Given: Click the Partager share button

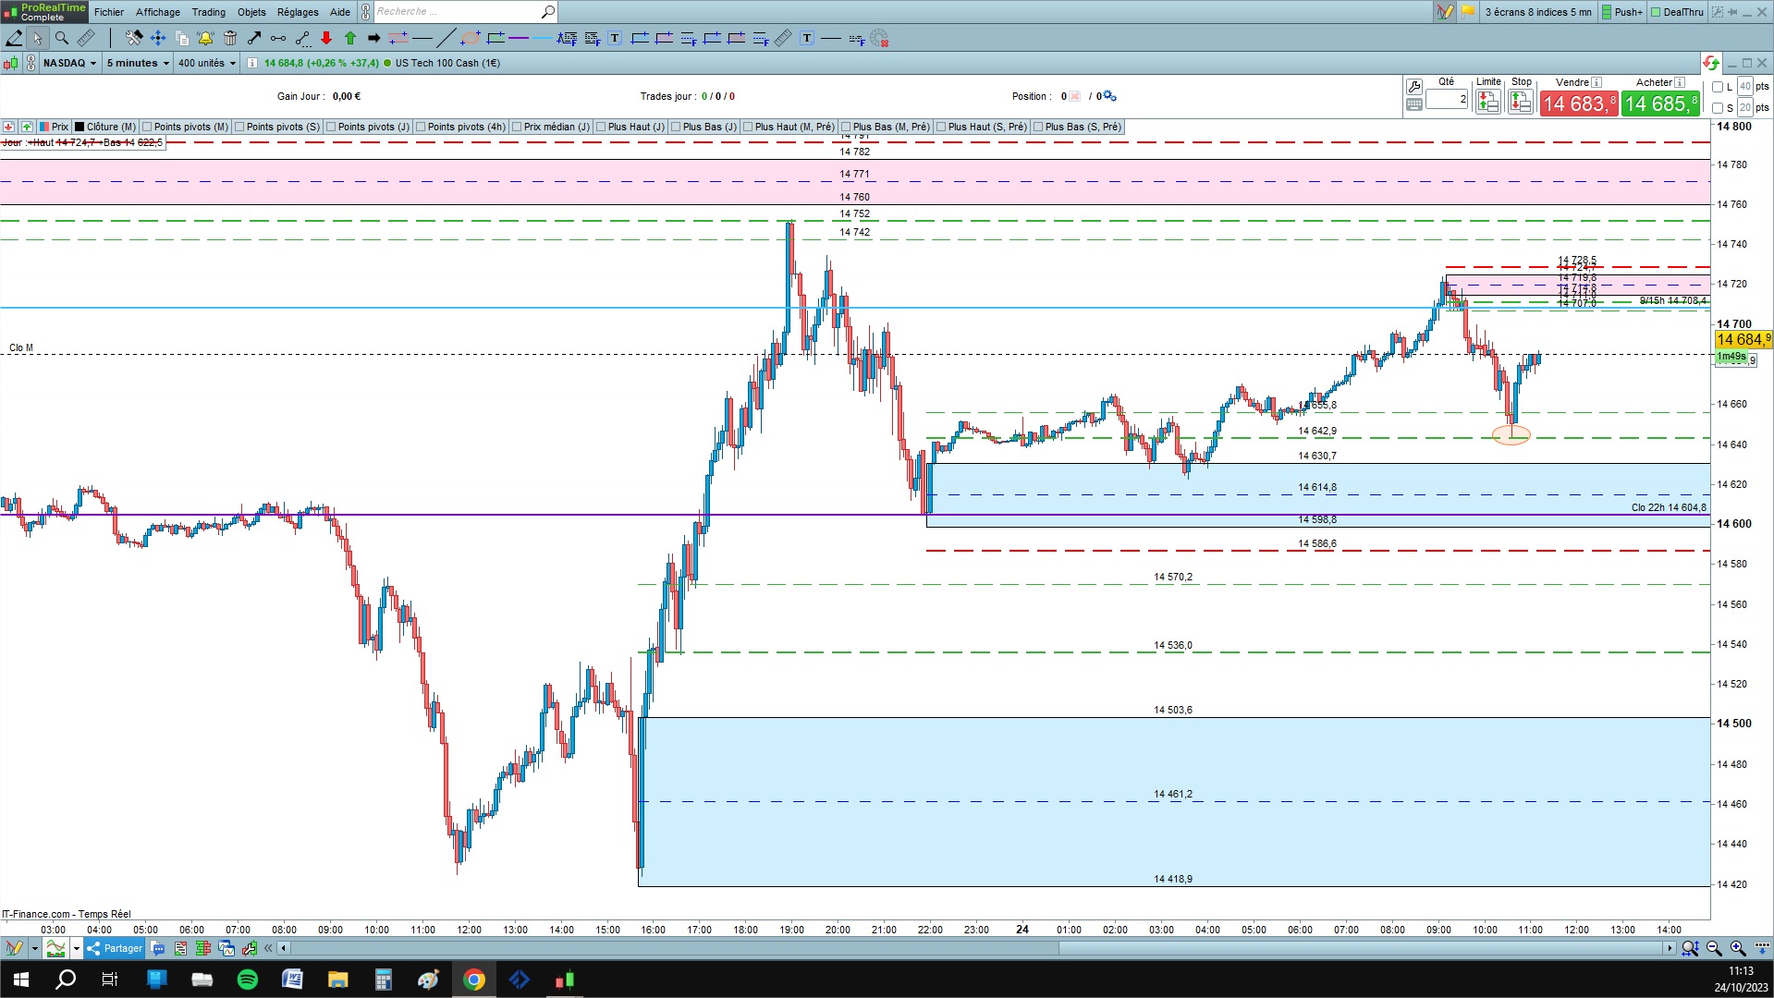Looking at the screenshot, I should (x=115, y=948).
